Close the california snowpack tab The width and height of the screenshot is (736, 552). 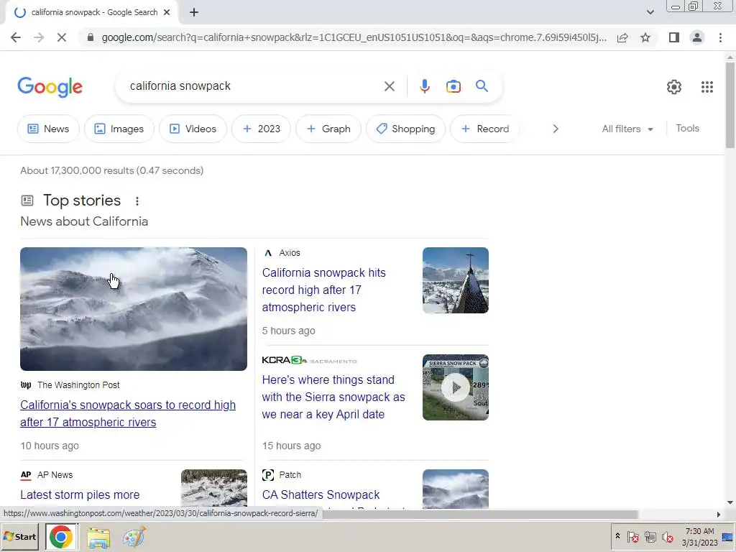point(167,13)
